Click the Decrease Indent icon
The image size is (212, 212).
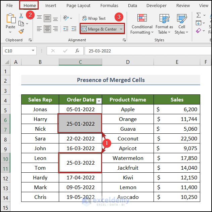(x=66, y=29)
